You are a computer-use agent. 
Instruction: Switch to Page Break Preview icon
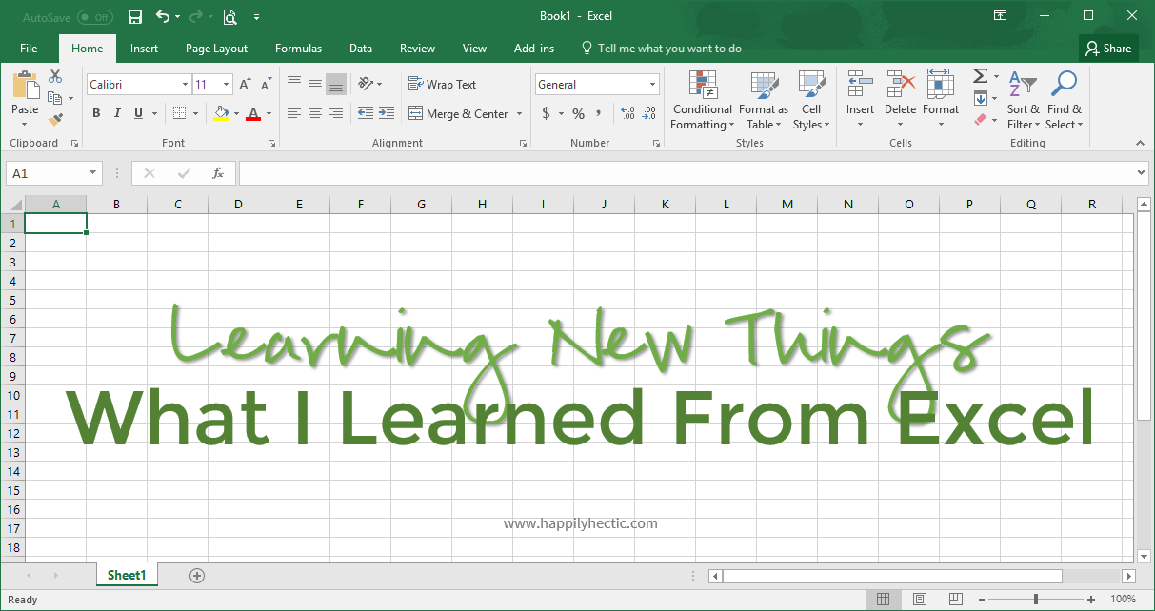click(x=956, y=599)
